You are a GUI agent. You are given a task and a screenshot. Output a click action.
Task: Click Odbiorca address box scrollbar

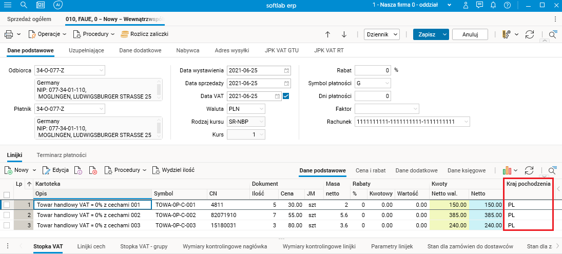click(160, 89)
